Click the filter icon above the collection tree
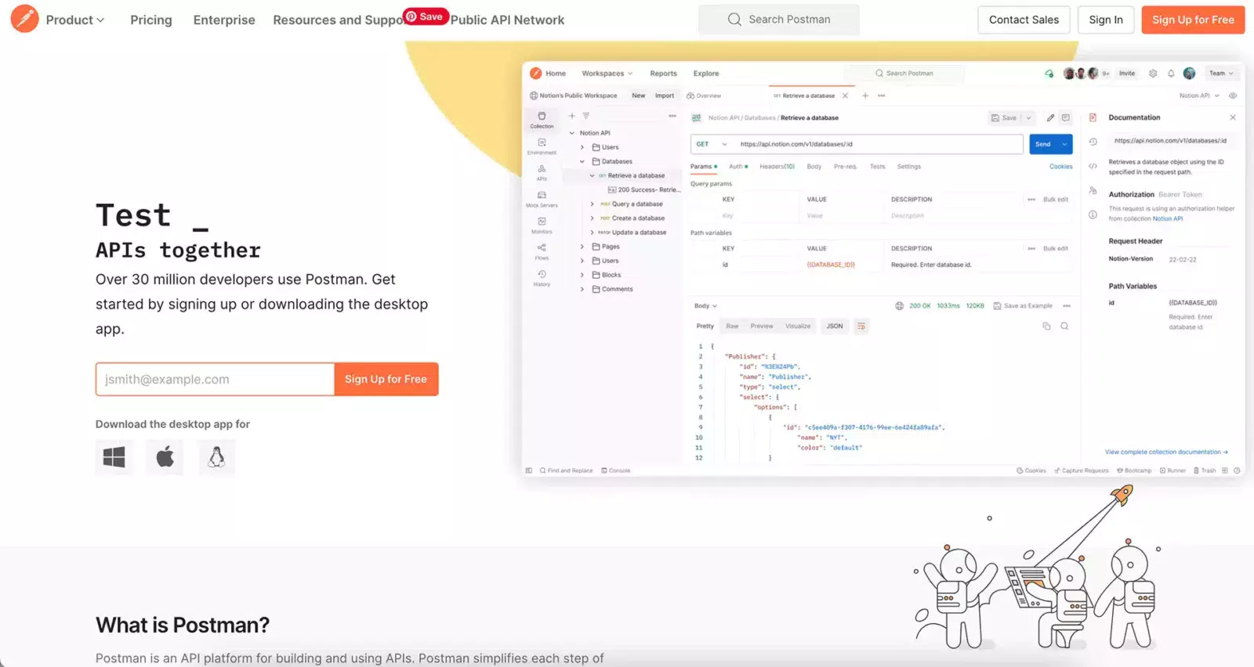 pos(585,116)
